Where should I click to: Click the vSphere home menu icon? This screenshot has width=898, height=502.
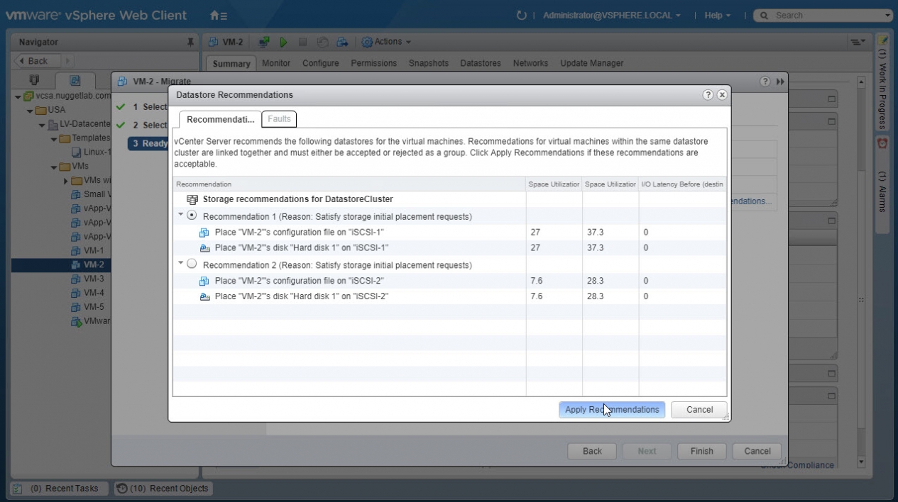tap(219, 15)
